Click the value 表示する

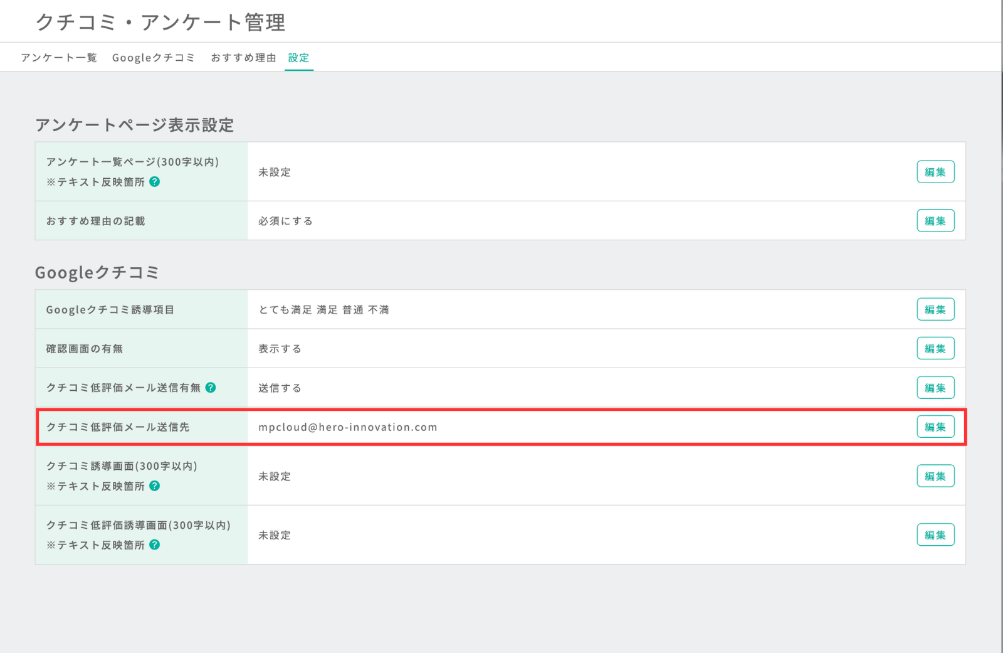coord(280,349)
